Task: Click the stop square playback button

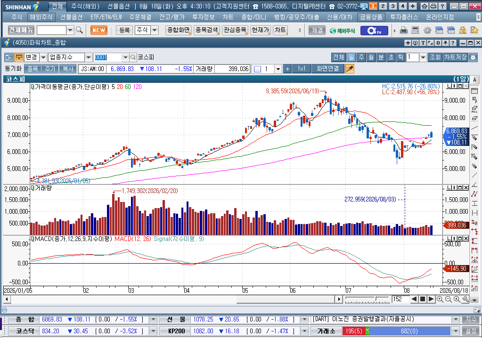Action: click(423, 299)
